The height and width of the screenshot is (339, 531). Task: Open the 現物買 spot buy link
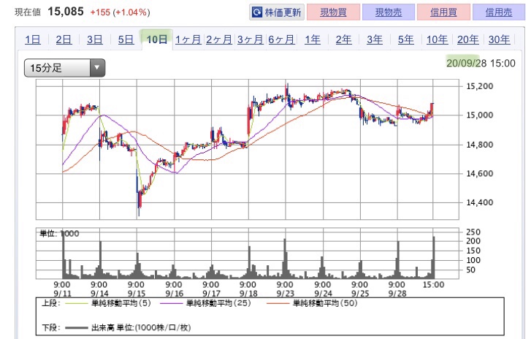pos(333,12)
